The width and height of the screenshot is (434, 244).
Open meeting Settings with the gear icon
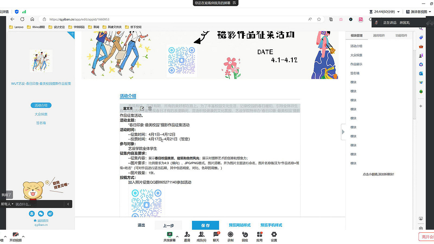(274, 236)
